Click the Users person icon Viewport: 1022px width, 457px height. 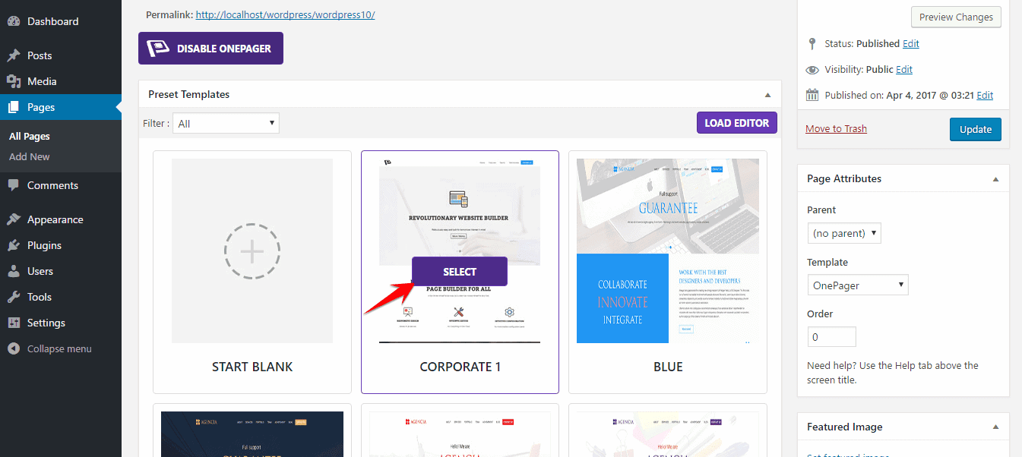(x=14, y=271)
